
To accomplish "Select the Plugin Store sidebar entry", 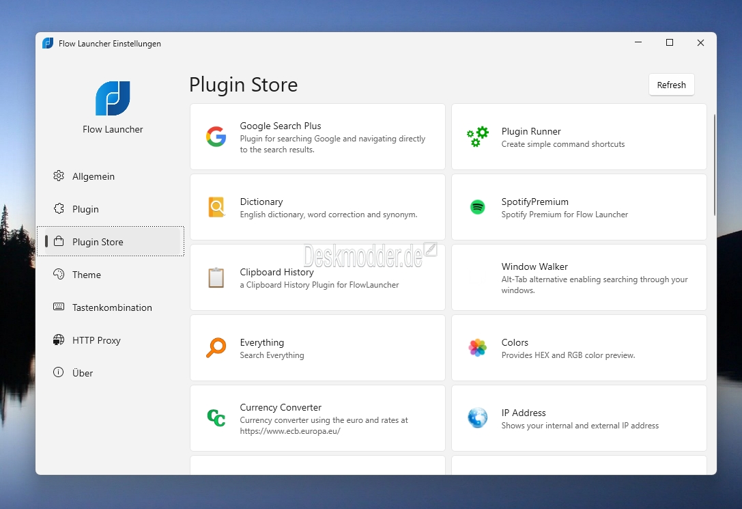I will (x=111, y=241).
